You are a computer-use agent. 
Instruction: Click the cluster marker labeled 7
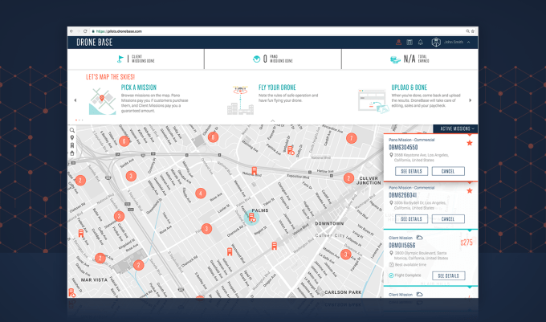tap(351, 138)
